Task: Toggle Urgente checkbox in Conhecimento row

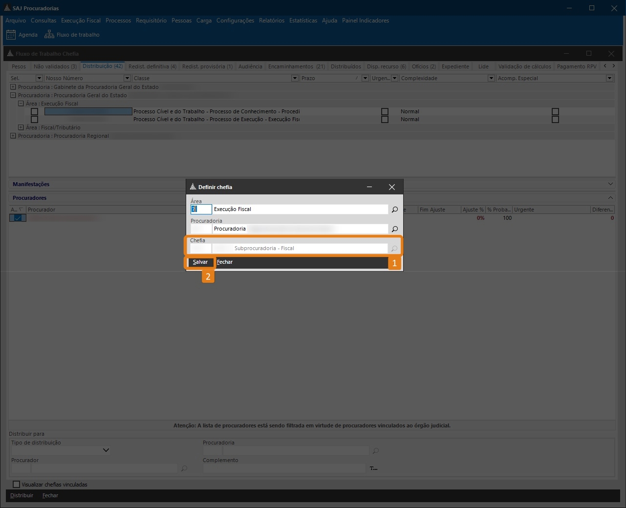Action: coord(385,112)
